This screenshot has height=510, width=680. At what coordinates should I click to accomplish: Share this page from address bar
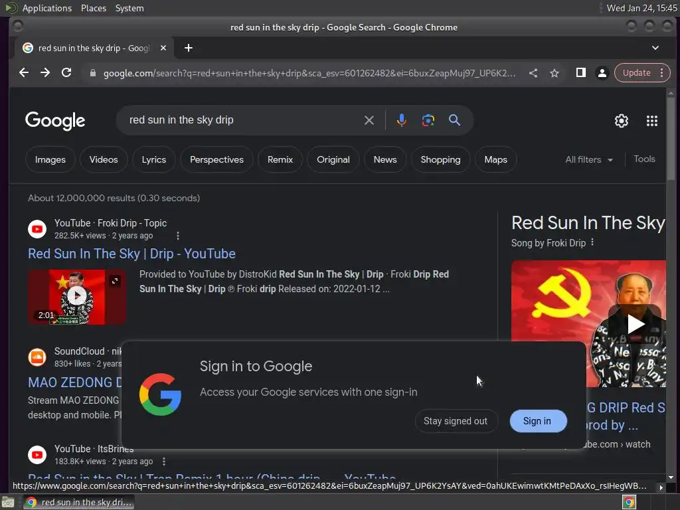click(533, 73)
